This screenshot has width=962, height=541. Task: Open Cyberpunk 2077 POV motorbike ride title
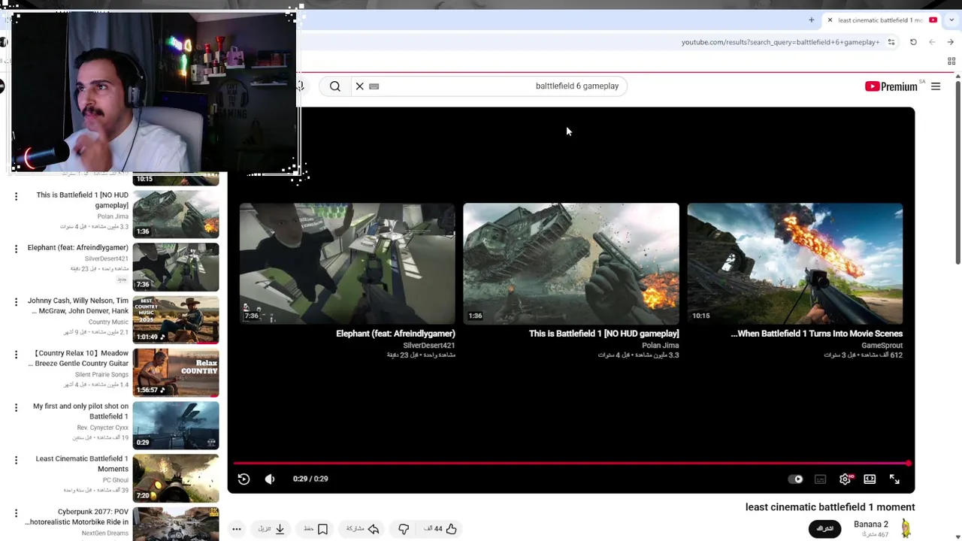coord(77,517)
